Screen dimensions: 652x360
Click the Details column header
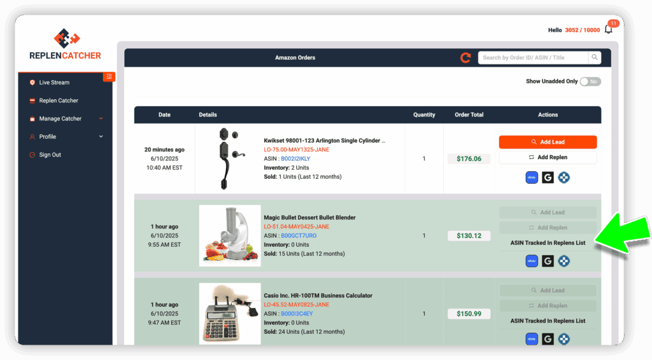tap(208, 115)
